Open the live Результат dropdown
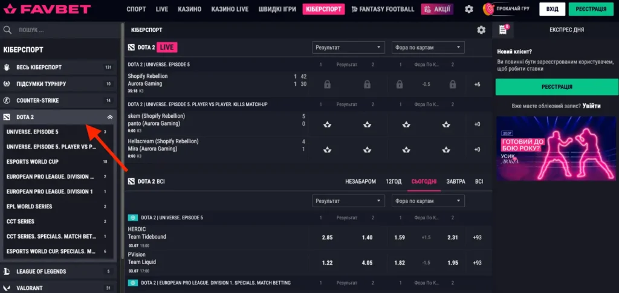 click(348, 48)
